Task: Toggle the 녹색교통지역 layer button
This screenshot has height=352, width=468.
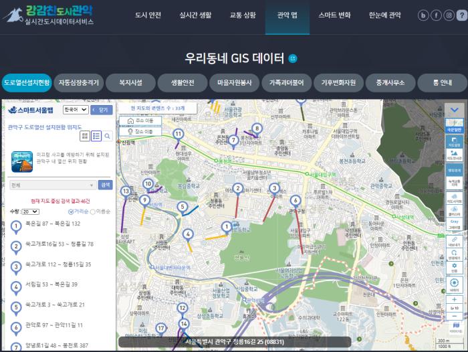Action: click(x=454, y=183)
